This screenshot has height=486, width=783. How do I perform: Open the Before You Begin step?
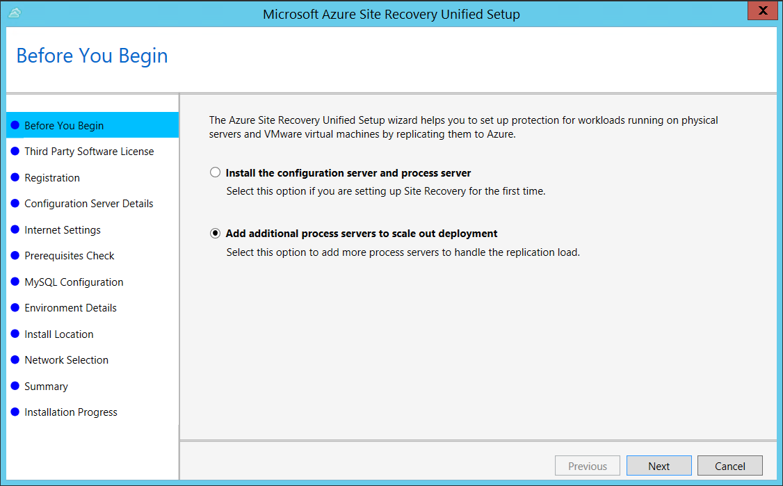coord(64,126)
